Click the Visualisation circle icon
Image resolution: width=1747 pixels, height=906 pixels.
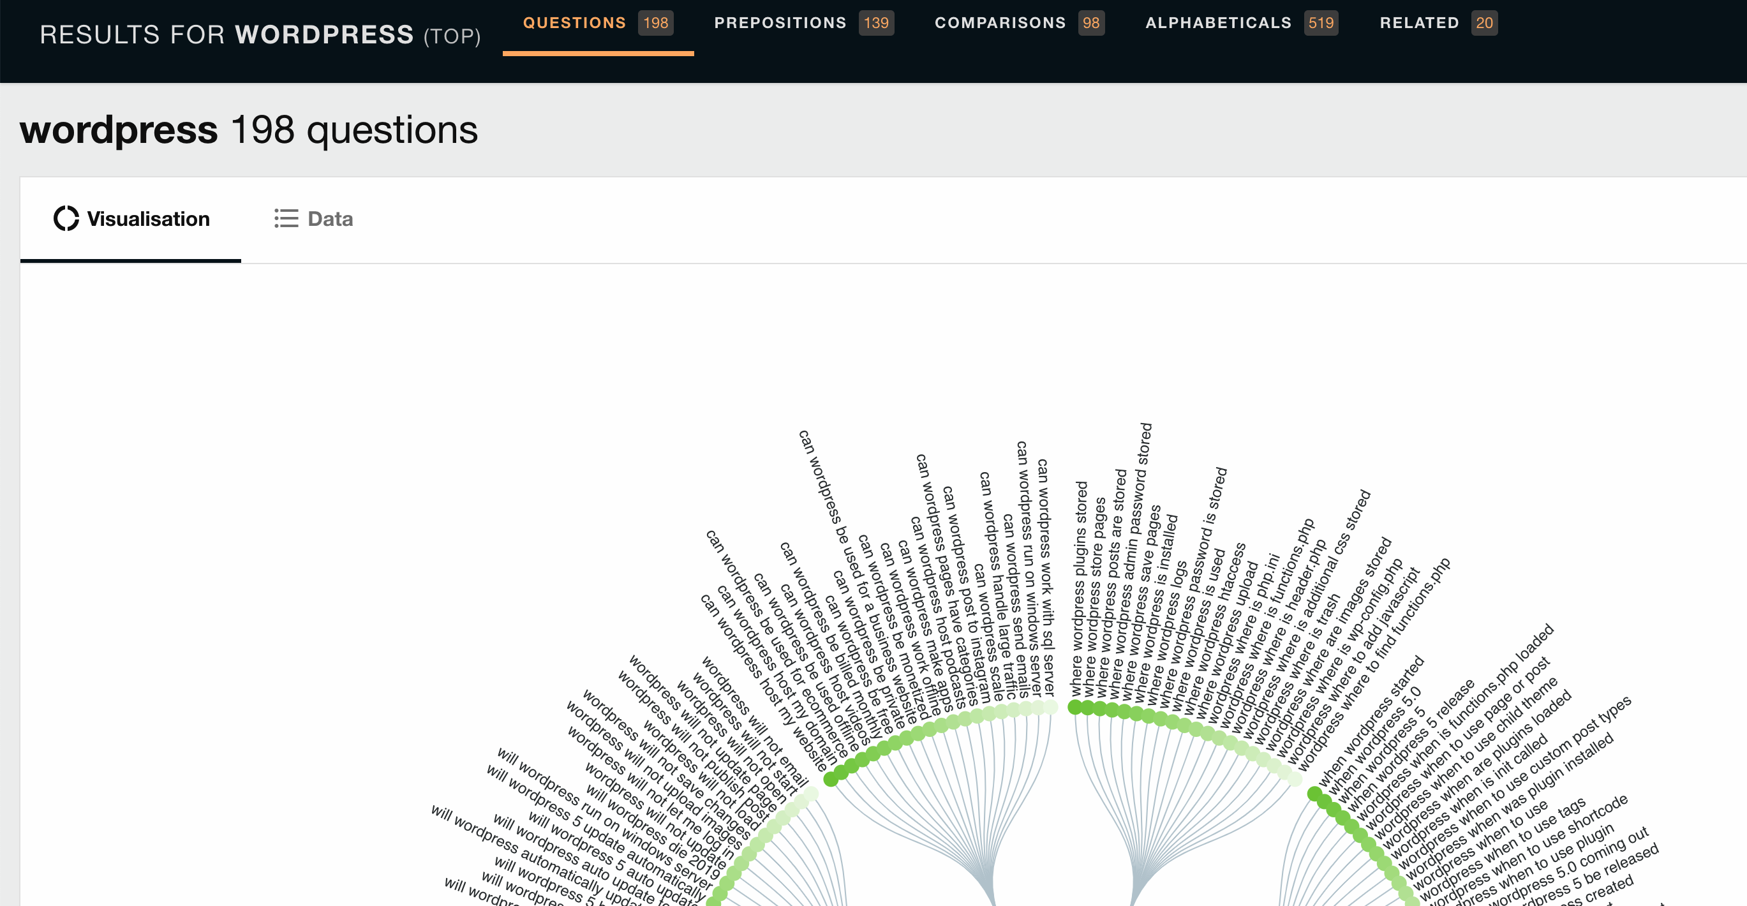(x=66, y=218)
